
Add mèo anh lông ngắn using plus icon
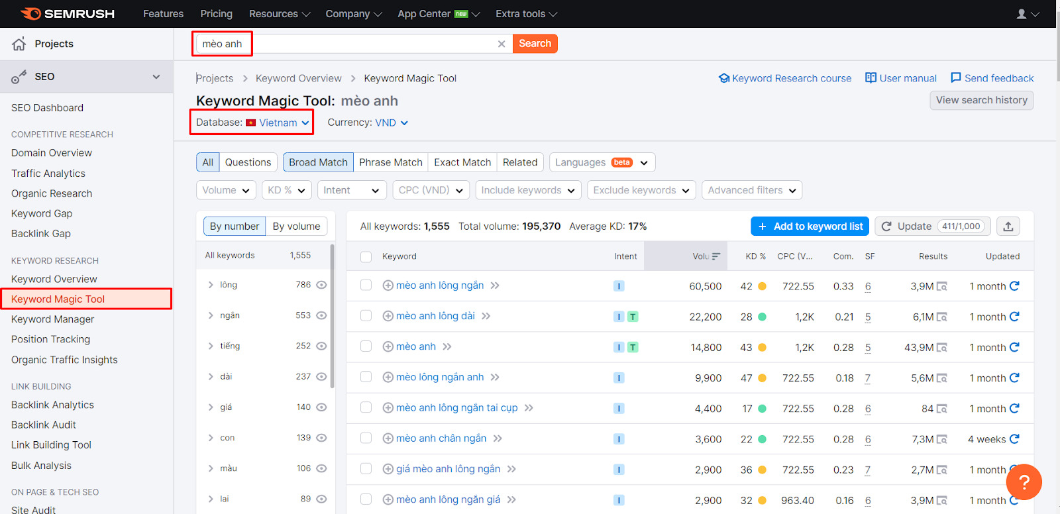(388, 285)
